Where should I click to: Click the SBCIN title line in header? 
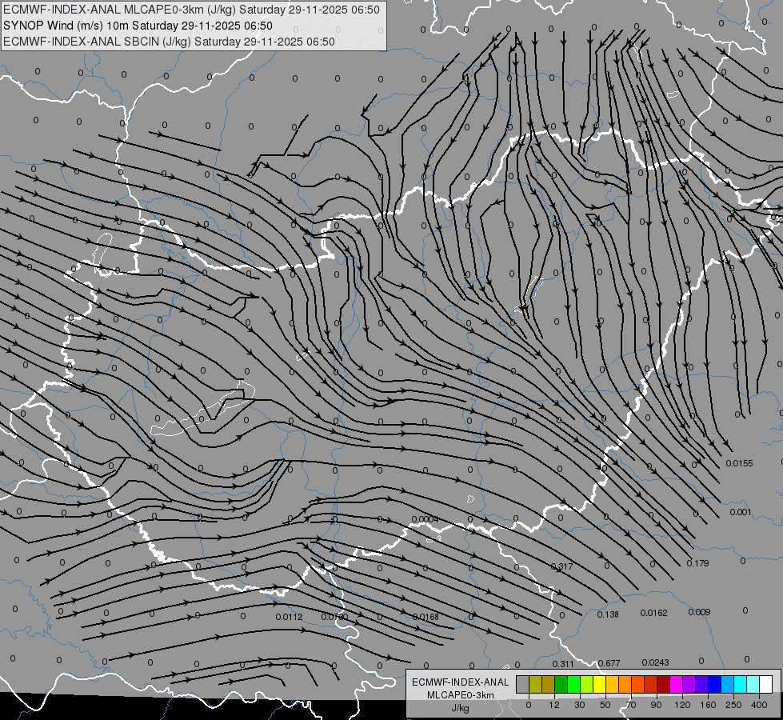pos(169,42)
